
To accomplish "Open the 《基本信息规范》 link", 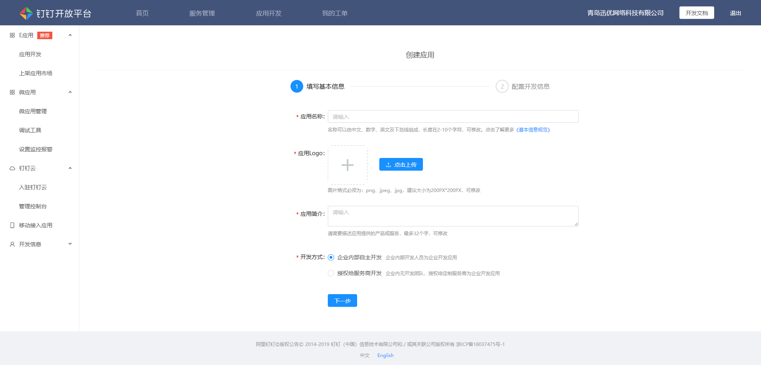I will coord(533,129).
